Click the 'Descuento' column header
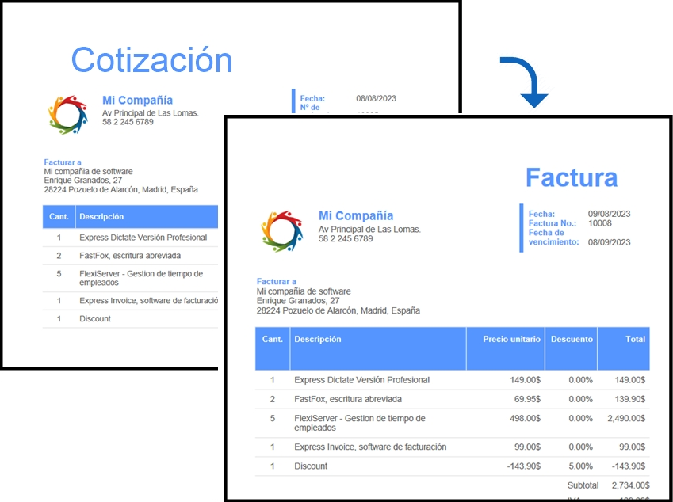The height and width of the screenshot is (502, 673). click(571, 339)
